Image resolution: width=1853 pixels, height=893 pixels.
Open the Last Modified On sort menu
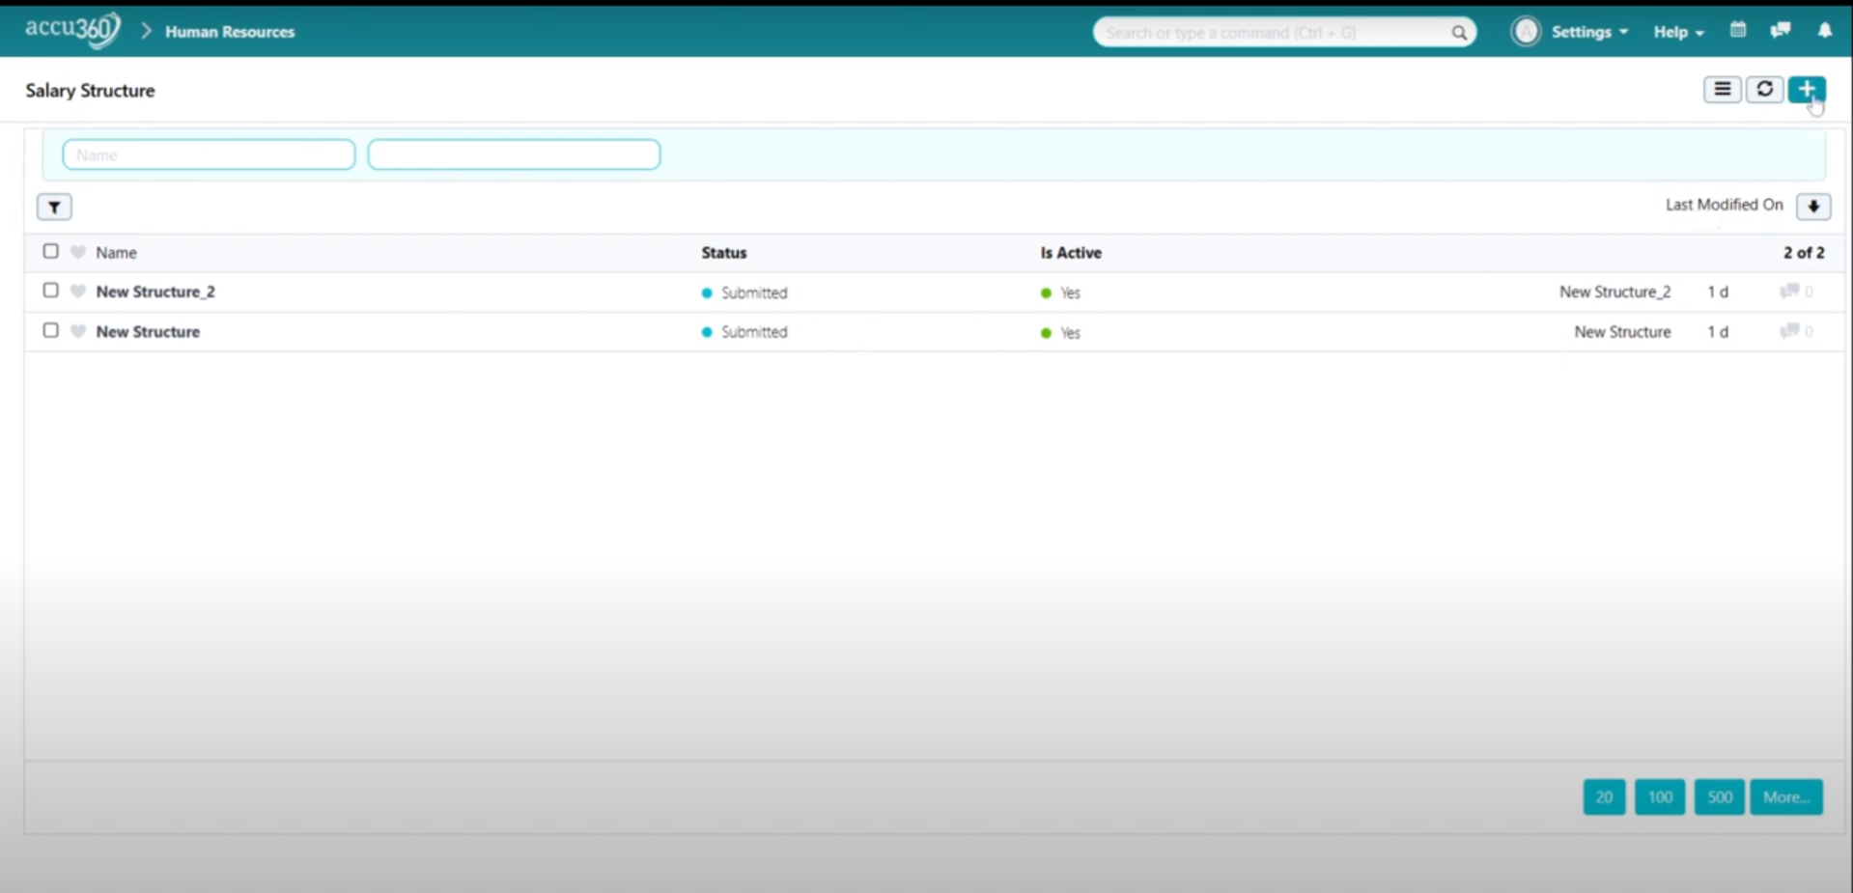click(x=1724, y=205)
